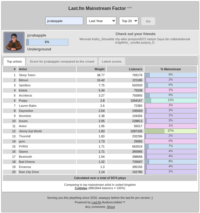This screenshot has width=200, height=213.
Task: Click the 6% mainstream score bar
Action: [47, 42]
